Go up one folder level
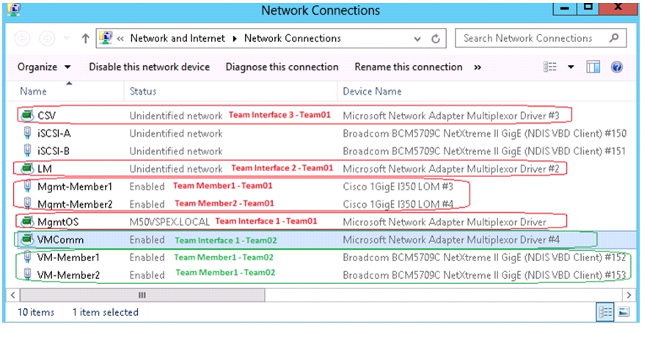 pyautogui.click(x=85, y=39)
